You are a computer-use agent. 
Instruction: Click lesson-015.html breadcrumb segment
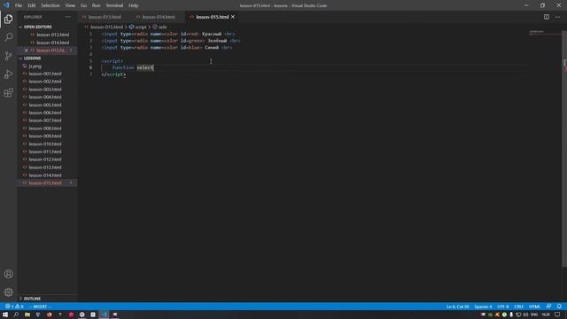[106, 27]
